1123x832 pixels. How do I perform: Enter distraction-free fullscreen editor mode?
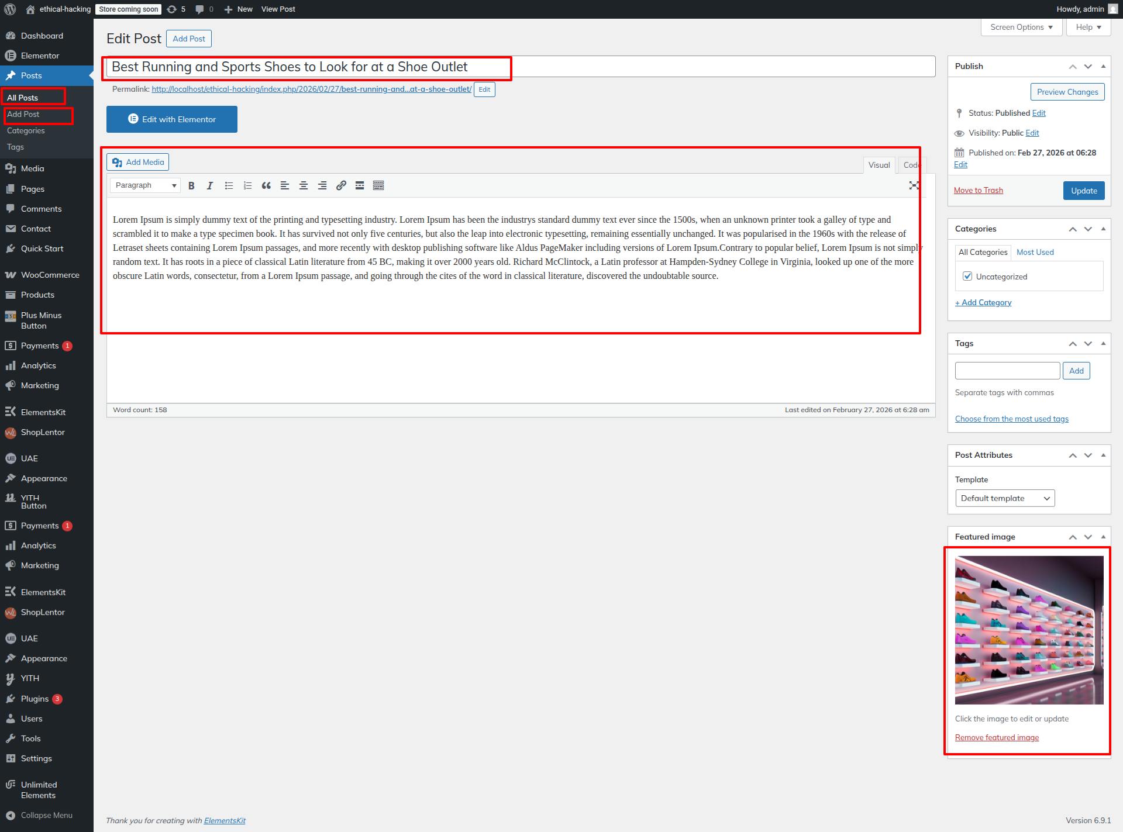[x=914, y=185]
